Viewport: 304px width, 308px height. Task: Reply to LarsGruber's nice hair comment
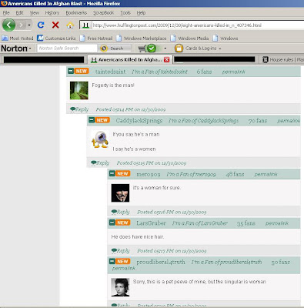click(x=121, y=250)
